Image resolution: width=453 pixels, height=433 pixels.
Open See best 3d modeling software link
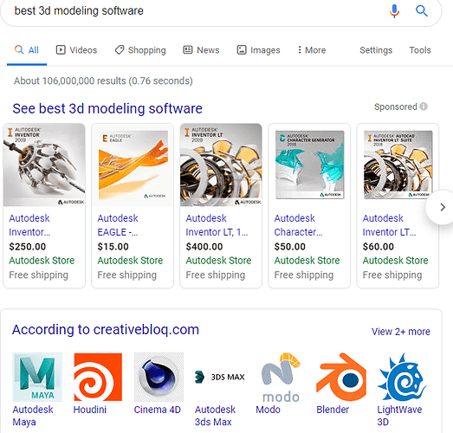point(107,108)
